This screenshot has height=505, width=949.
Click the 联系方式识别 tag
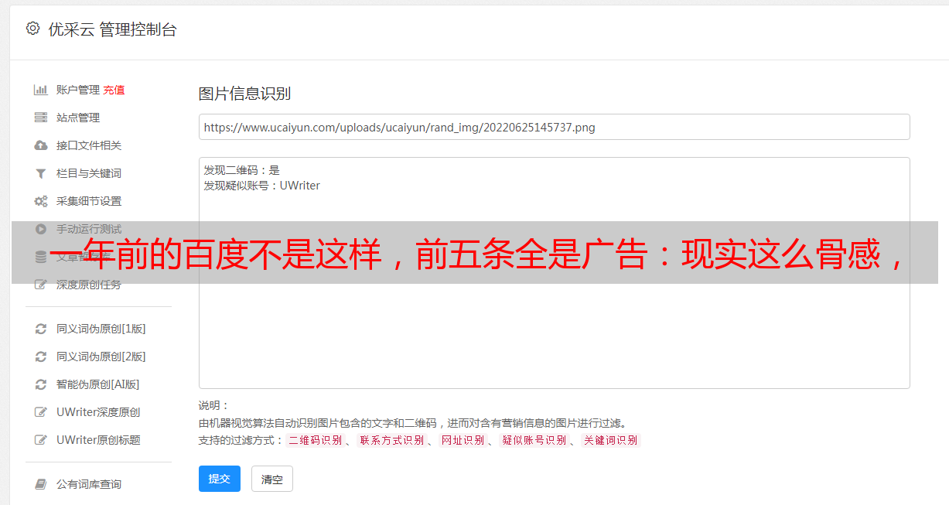coord(391,440)
